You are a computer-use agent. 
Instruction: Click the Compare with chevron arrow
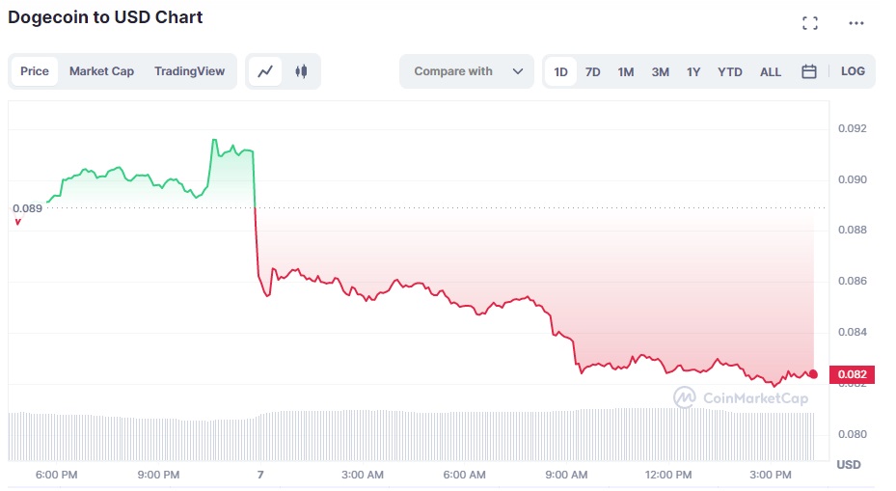(x=518, y=71)
